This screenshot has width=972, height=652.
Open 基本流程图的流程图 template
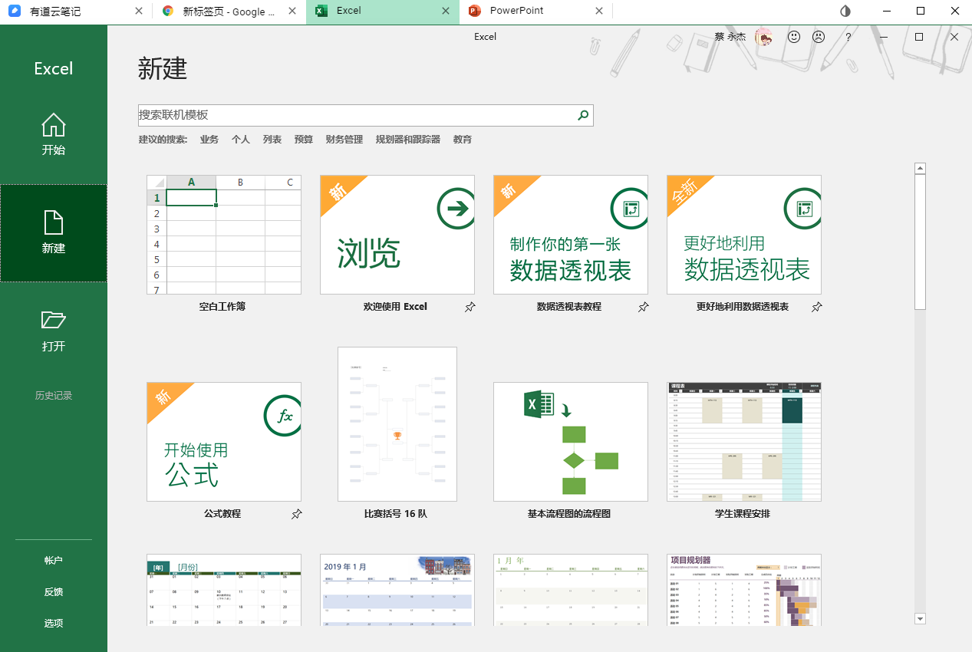571,442
